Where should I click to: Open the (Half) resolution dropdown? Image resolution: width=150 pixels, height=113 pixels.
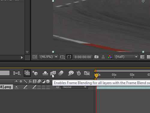tap(126, 57)
